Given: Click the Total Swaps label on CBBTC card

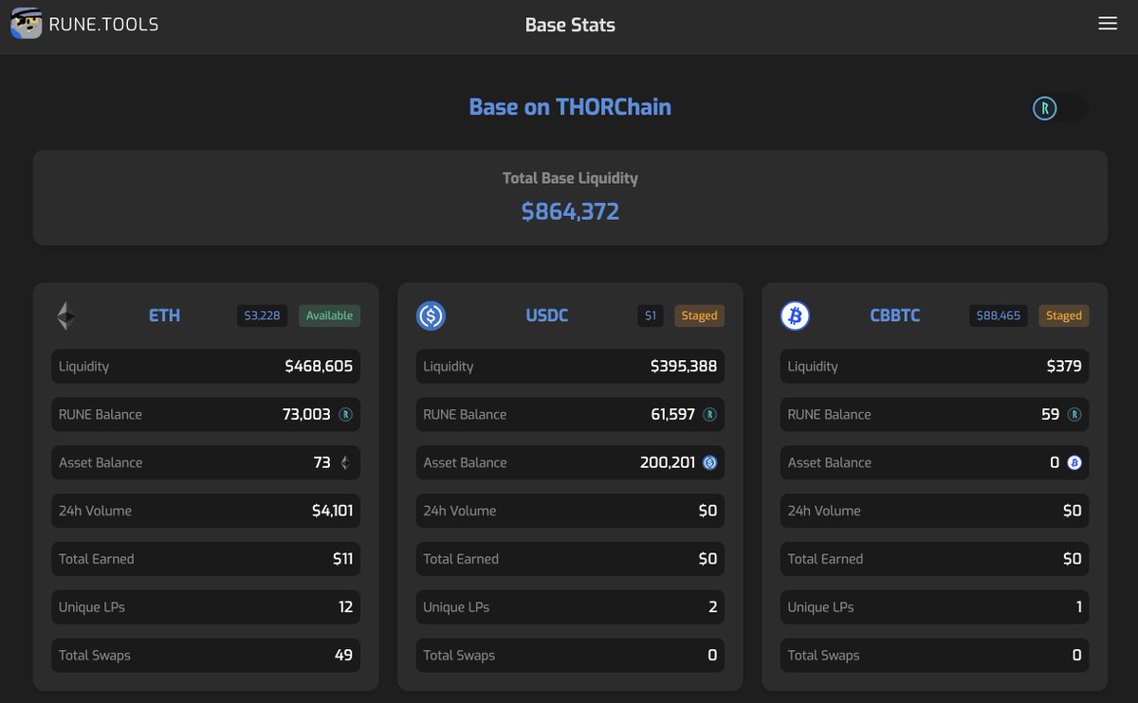Looking at the screenshot, I should coord(823,655).
